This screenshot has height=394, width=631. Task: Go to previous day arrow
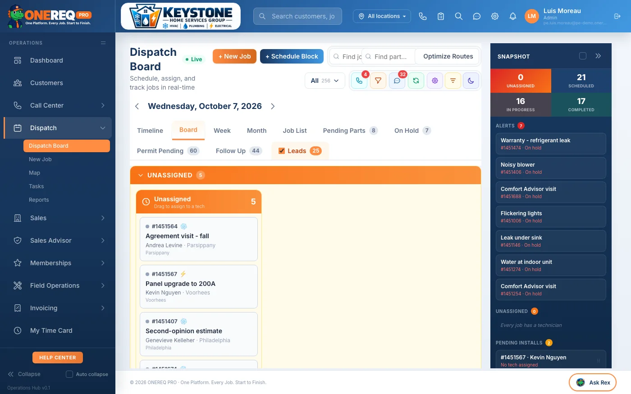tap(137, 106)
